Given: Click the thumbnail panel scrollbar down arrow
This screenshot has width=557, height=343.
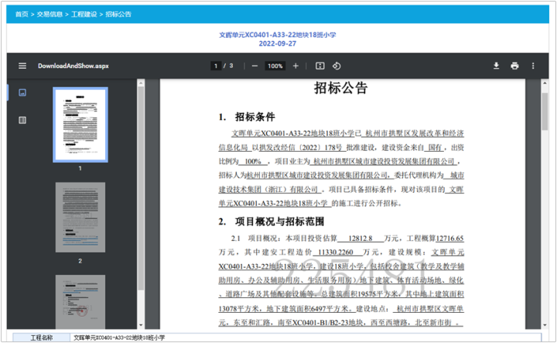Looking at the screenshot, I should coord(141,325).
